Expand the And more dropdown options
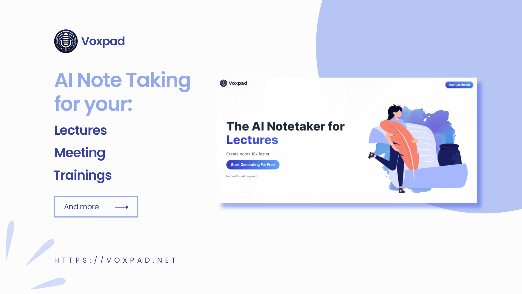 [96, 206]
